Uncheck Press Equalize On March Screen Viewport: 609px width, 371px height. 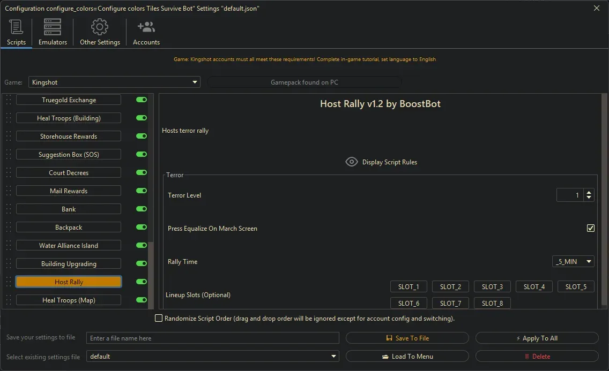590,228
